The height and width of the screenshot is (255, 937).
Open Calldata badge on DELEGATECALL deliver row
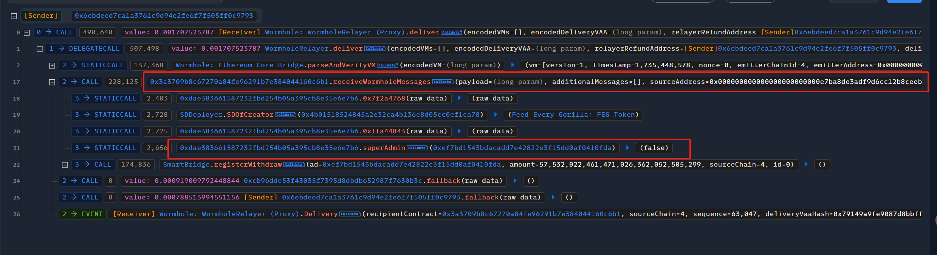(375, 49)
